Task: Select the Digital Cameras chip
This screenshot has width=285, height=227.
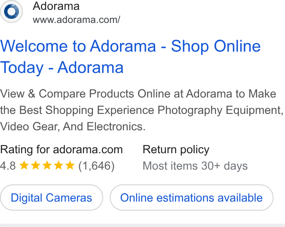Action: tap(52, 198)
